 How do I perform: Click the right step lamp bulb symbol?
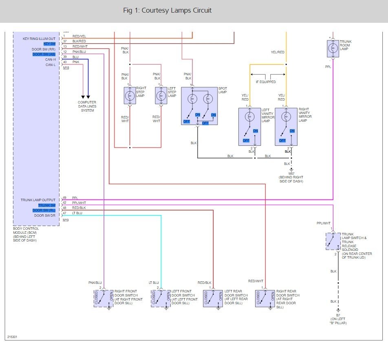130,96
